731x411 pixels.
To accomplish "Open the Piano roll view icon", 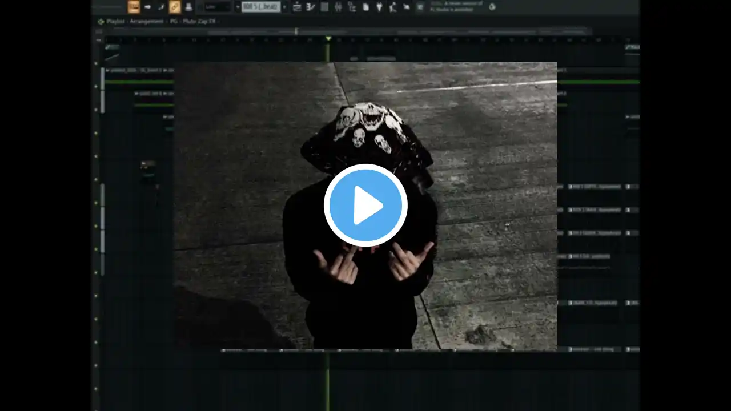I will tap(311, 7).
